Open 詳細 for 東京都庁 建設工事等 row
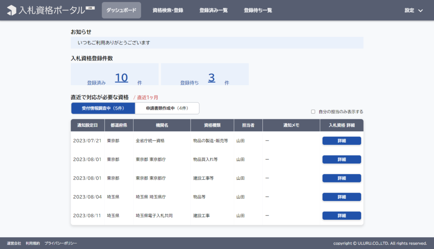This screenshot has height=249, width=434. pyautogui.click(x=342, y=178)
